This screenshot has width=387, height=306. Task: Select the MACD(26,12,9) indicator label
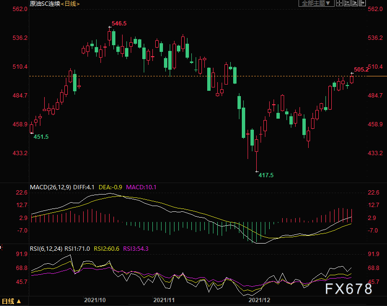tap(50, 187)
